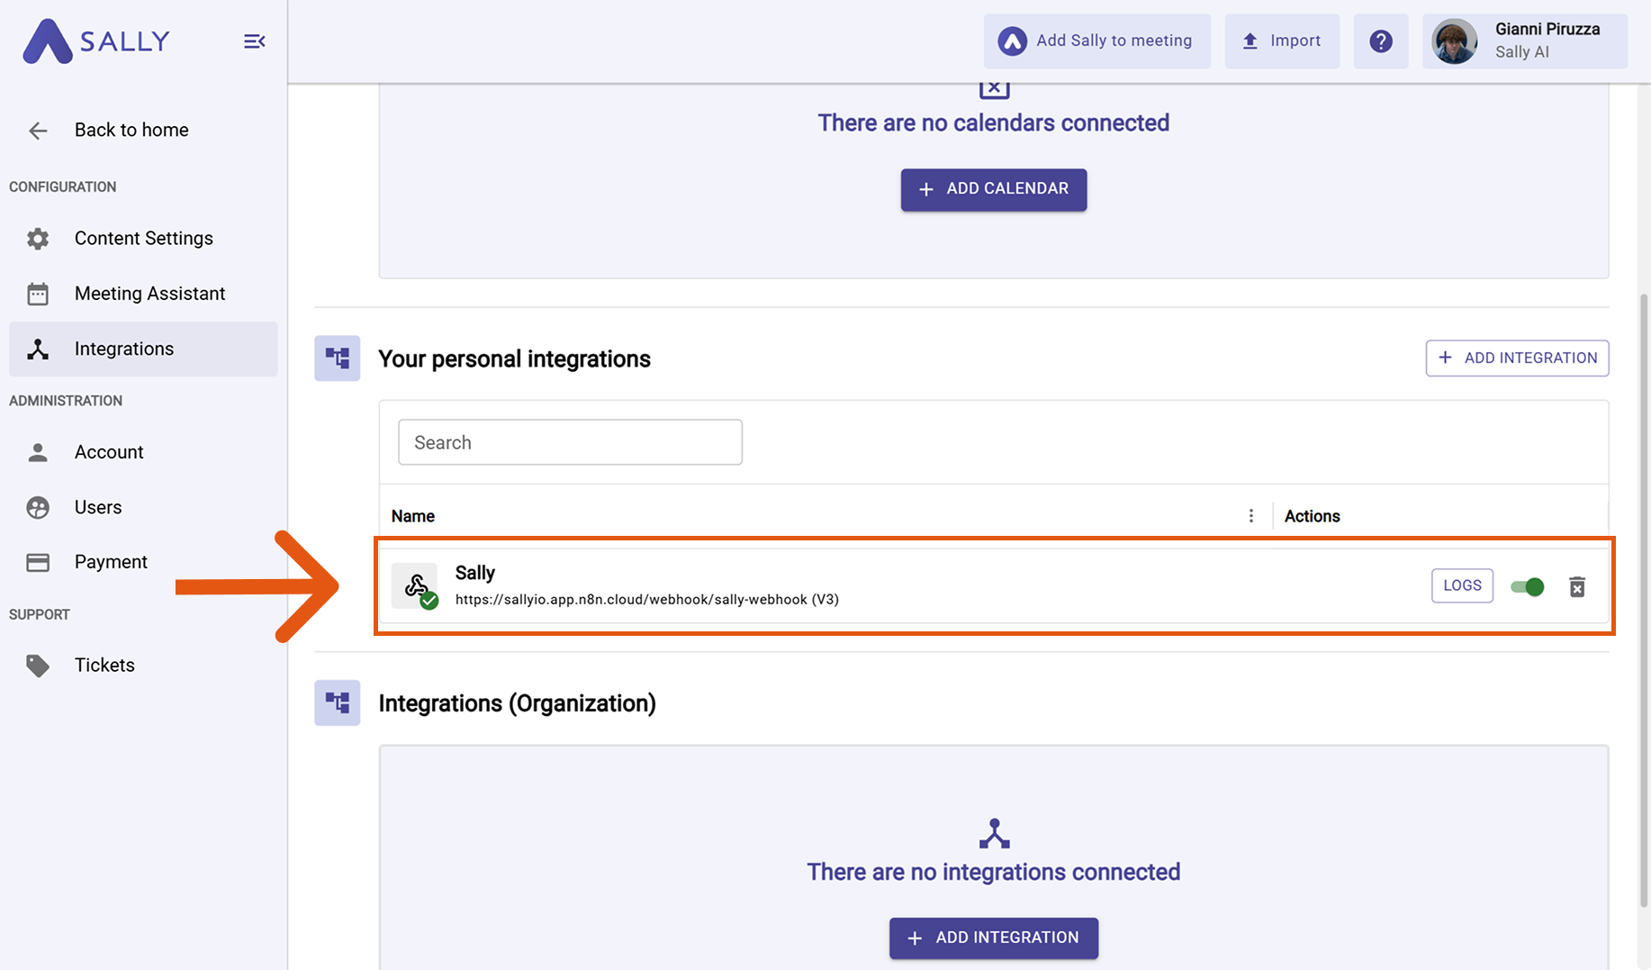Screen dimensions: 1651x970
Task: Select Integrations in sidebar
Action: 143,349
